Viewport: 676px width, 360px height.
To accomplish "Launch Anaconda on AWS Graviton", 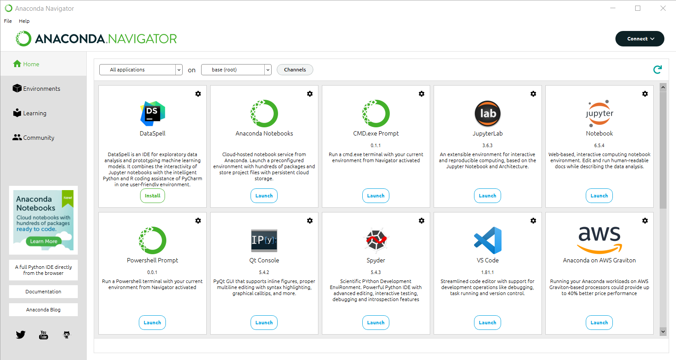I will point(600,323).
